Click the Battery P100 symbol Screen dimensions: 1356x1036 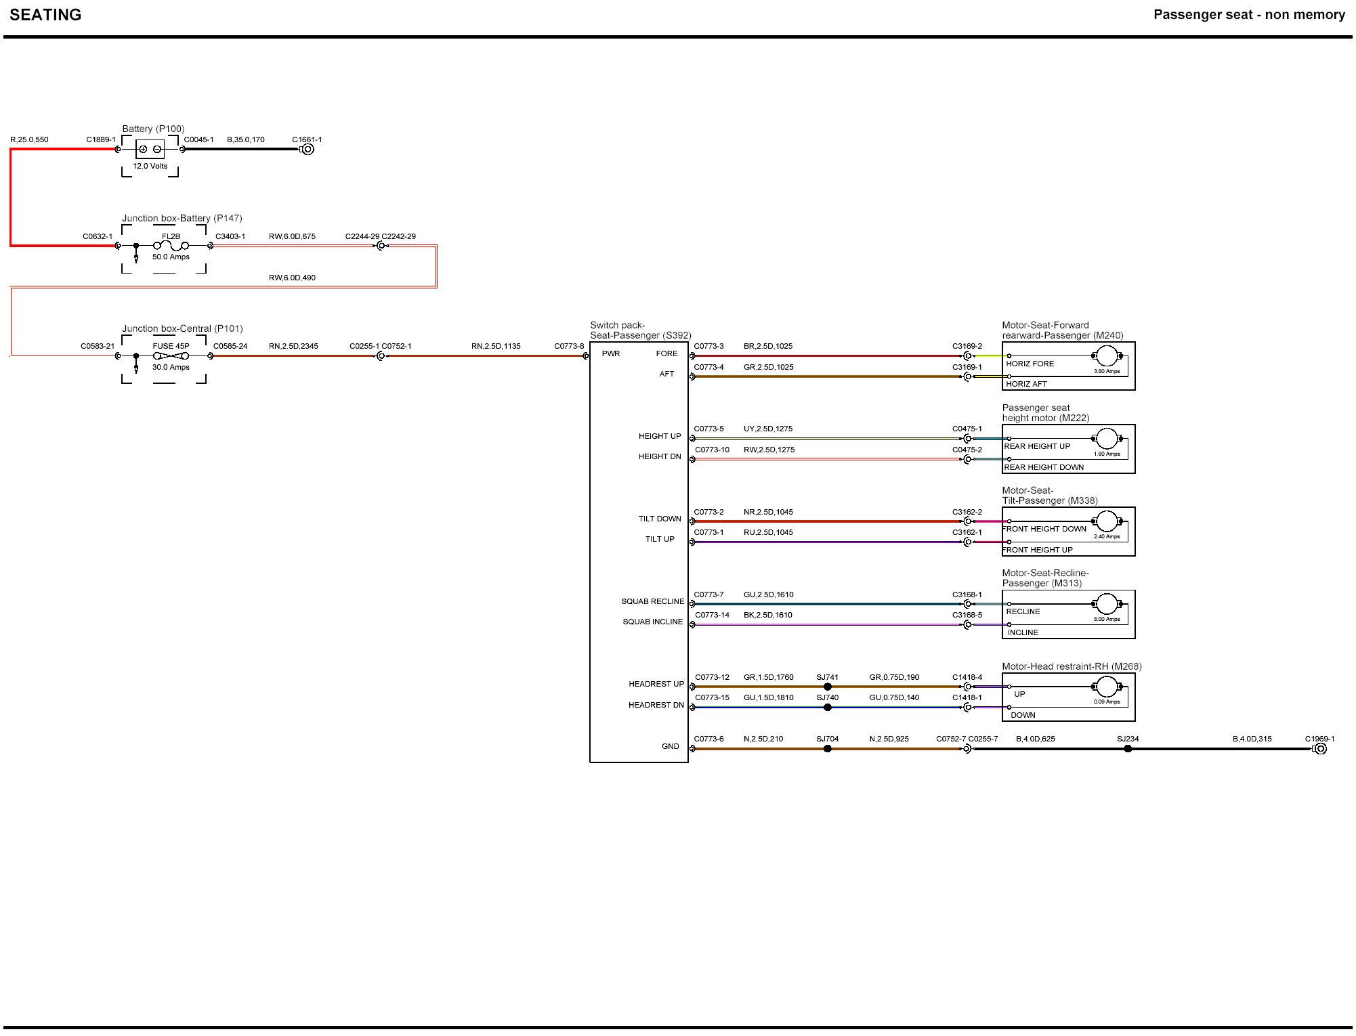point(150,149)
